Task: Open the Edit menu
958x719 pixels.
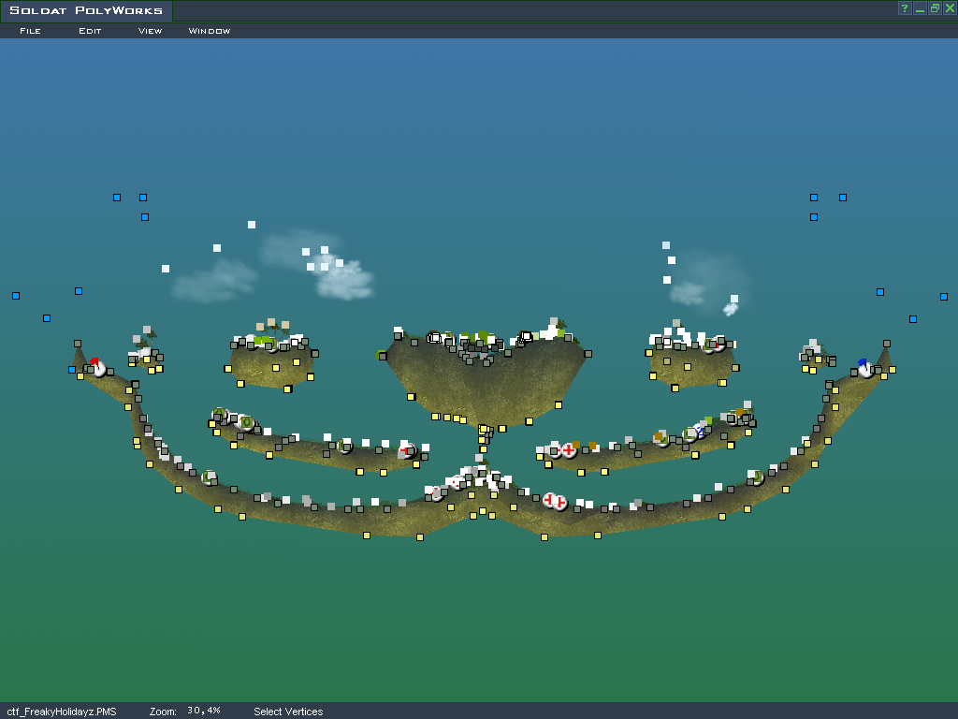Action: click(90, 31)
